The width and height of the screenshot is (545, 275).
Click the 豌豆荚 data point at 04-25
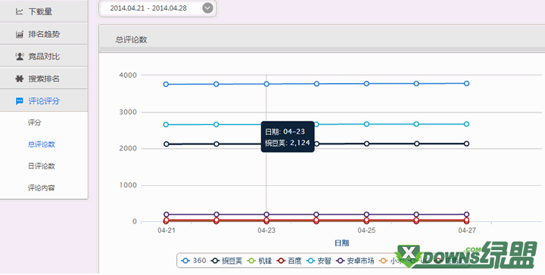point(366,144)
